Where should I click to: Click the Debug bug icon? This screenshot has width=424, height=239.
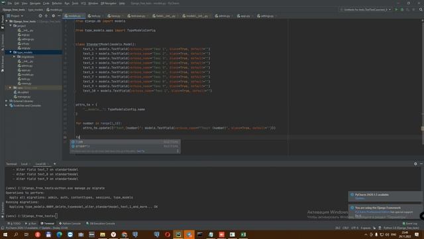tap(402, 9)
